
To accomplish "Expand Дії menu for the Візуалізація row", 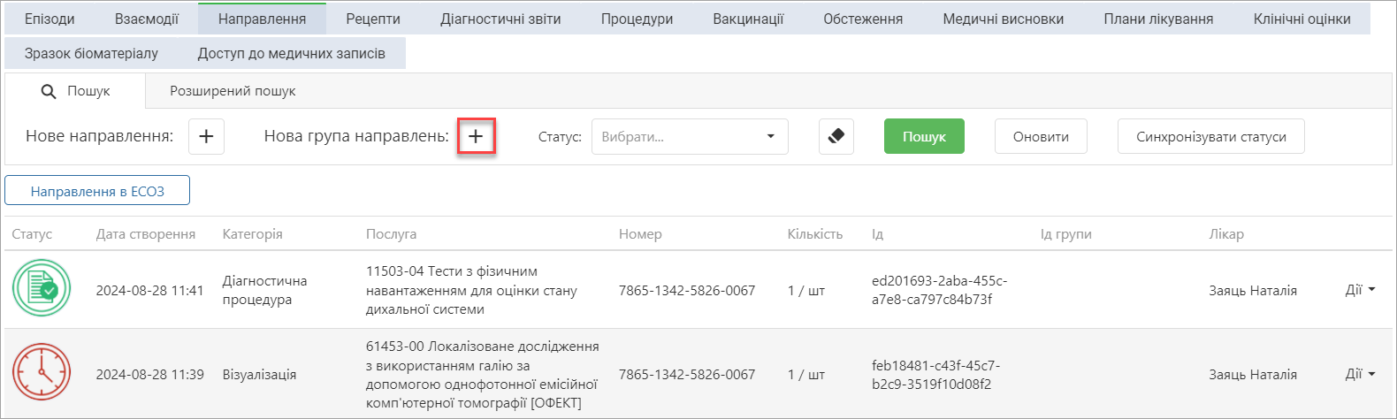I will 1360,374.
